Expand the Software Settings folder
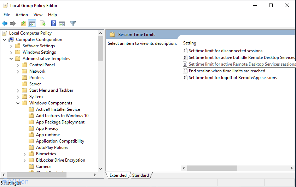This screenshot has height=187, width=296. tap(11, 46)
